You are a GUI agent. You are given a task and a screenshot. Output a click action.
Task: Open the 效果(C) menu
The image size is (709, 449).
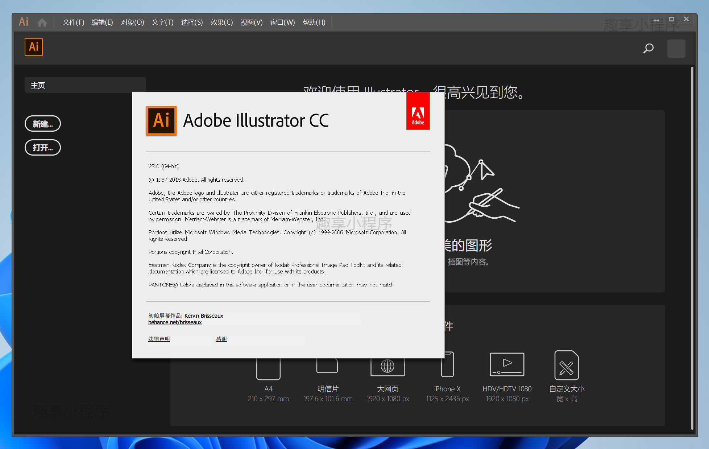[221, 22]
